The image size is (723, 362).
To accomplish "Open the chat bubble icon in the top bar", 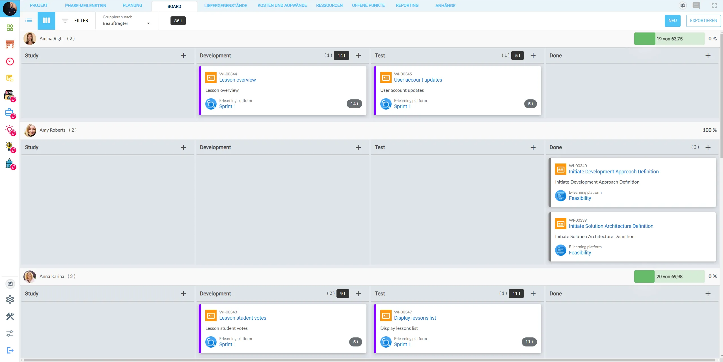I will point(696,5).
